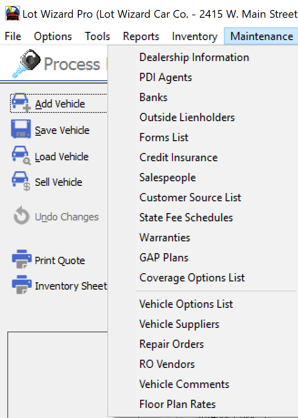Screen dimensions: 298x418
Task: Click the Load Vehicle car icon
Action: point(21,156)
